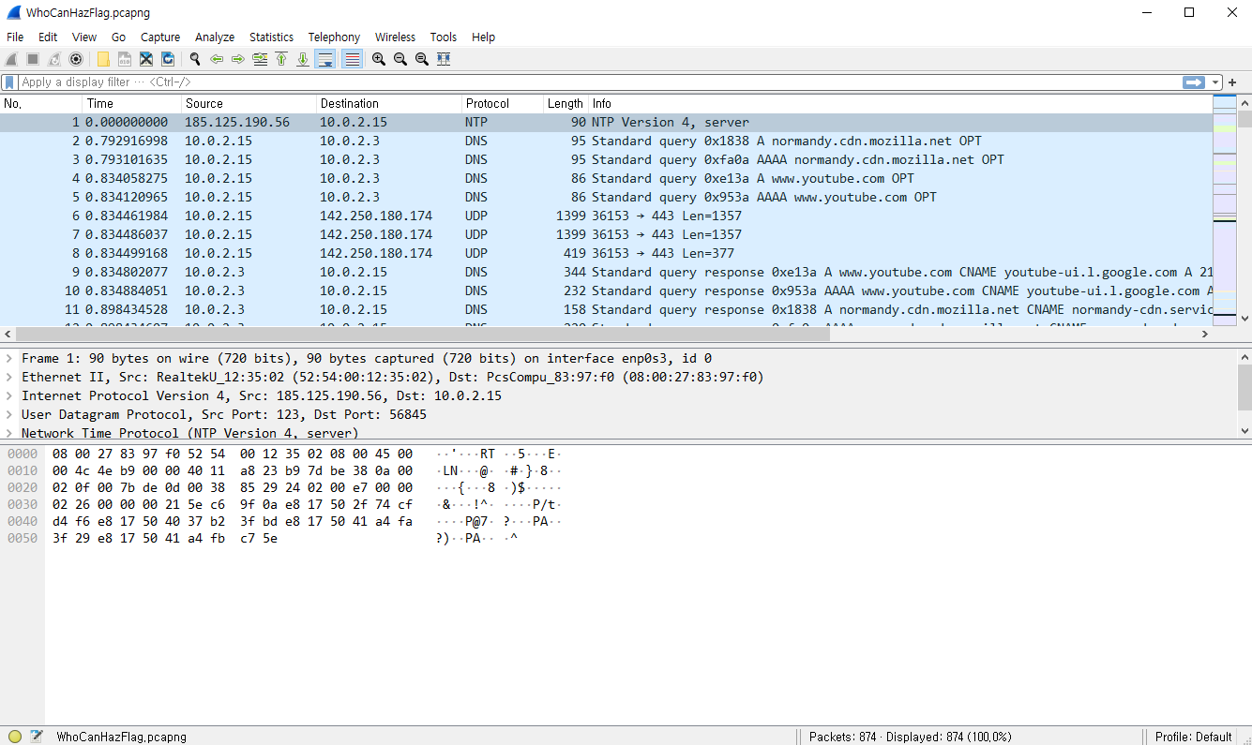Viewport: 1252px width, 745px height.
Task: Jump to the last packet icon
Action: pyautogui.click(x=303, y=59)
